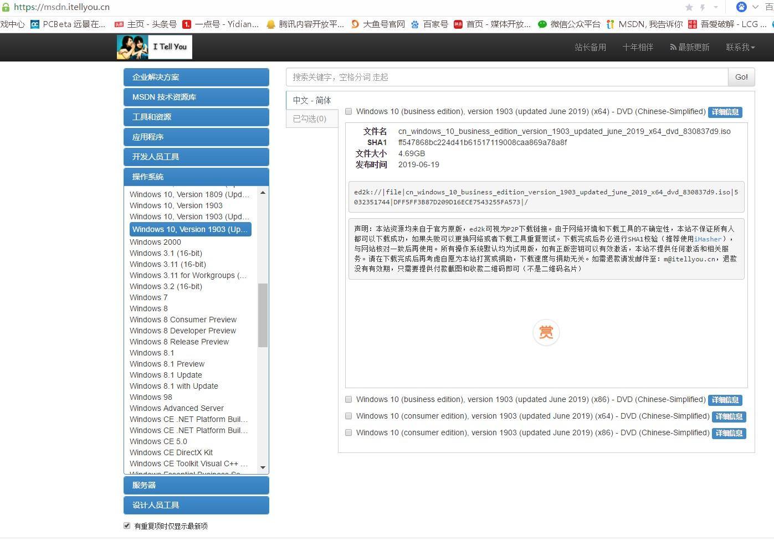Expand the MSDN 技术资源库 category panel
This screenshot has width=774, height=546.
coord(196,97)
